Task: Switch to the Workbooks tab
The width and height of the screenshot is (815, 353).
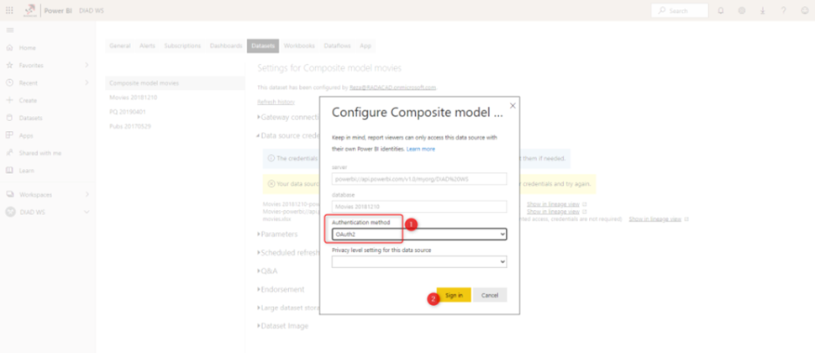Action: click(299, 45)
